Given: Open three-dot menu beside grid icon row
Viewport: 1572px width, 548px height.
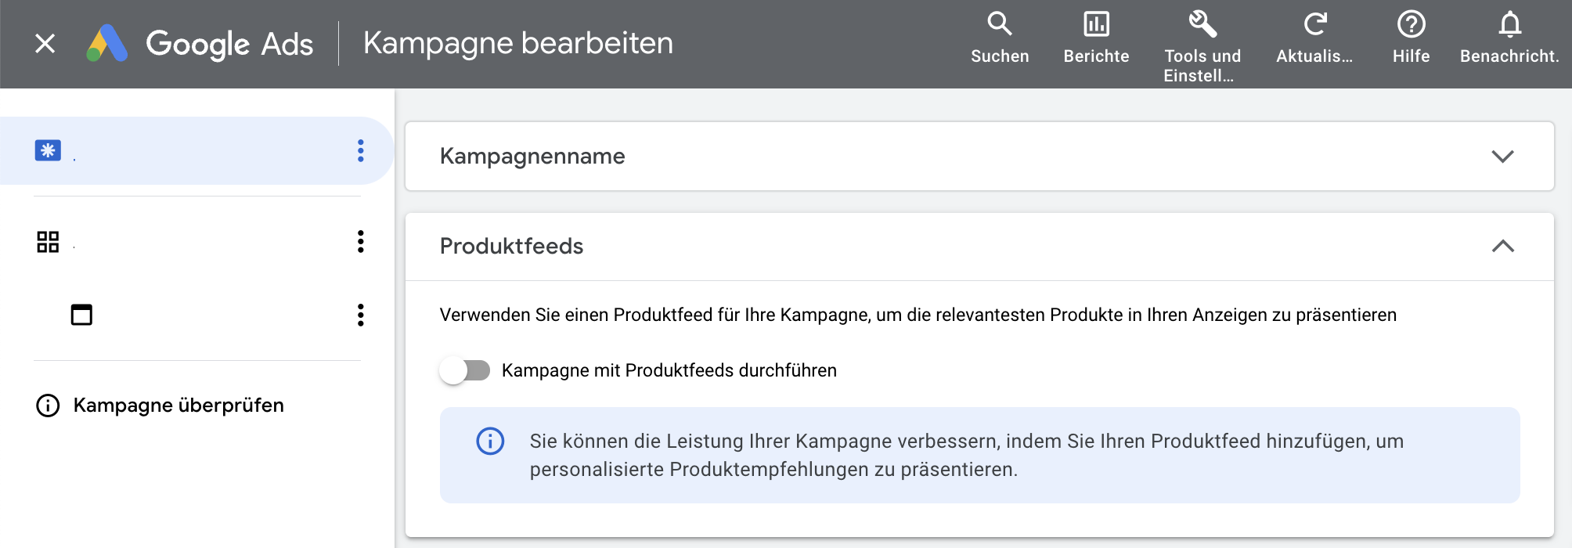Looking at the screenshot, I should point(360,242).
